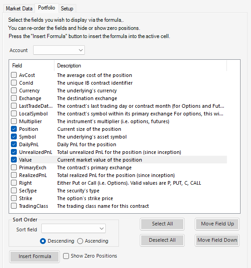The width and height of the screenshot is (251, 268).
Task: Click 'The security's type' description
Action: 78,191
